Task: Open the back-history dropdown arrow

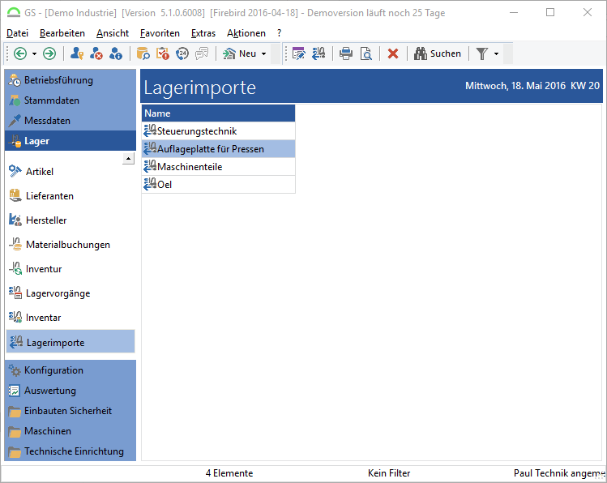Action: point(35,53)
